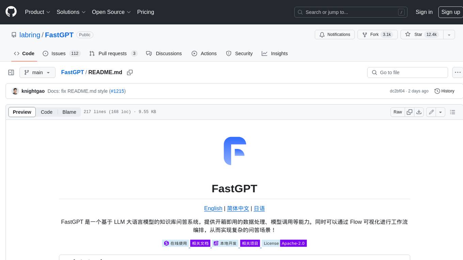Click the 本地开发 badge
This screenshot has height=260, width=463.
click(225, 243)
